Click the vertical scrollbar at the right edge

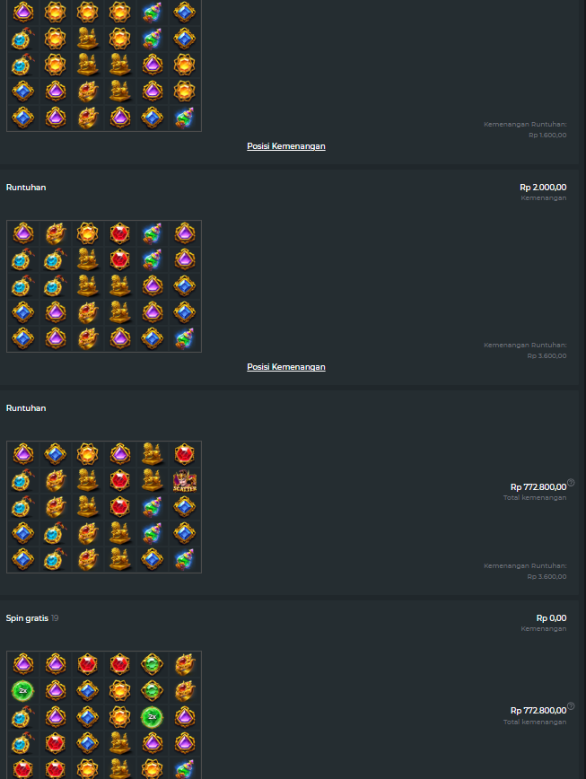coord(582,389)
